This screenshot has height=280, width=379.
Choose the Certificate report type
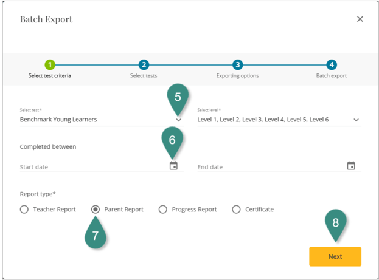pos(237,210)
